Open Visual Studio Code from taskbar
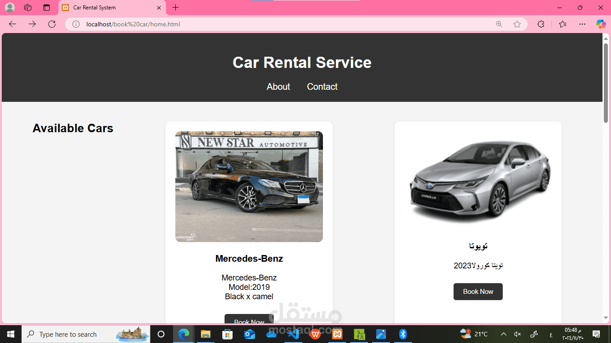Image resolution: width=611 pixels, height=343 pixels. [x=293, y=334]
